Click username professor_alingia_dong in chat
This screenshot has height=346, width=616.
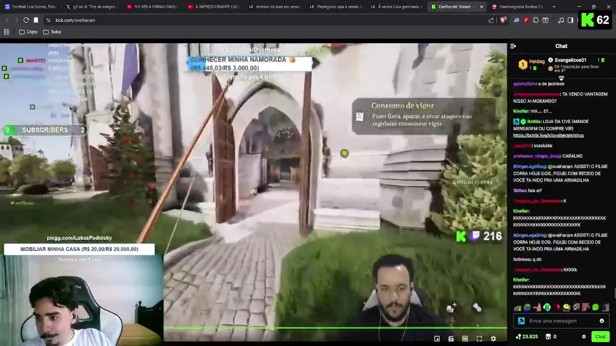537,156
